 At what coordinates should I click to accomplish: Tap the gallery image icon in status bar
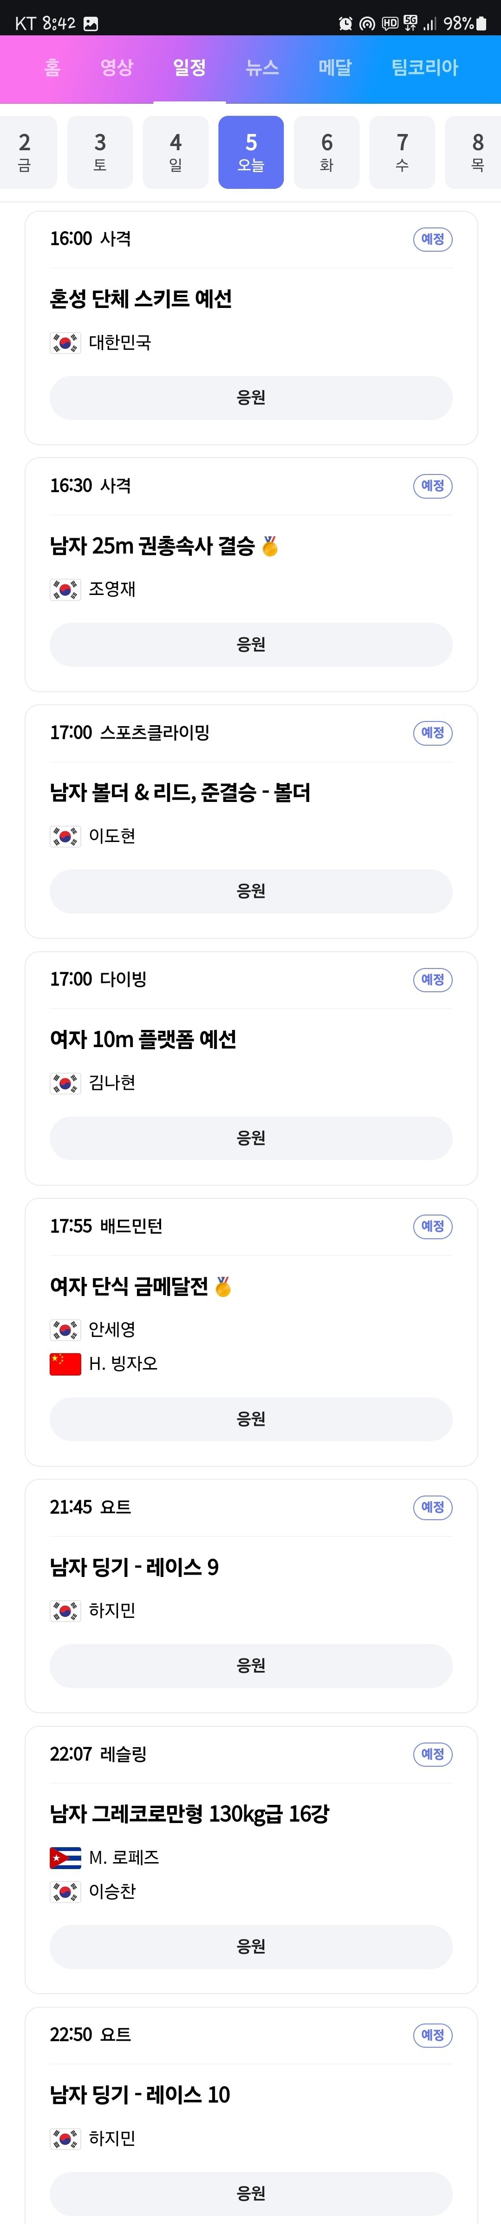tap(91, 23)
